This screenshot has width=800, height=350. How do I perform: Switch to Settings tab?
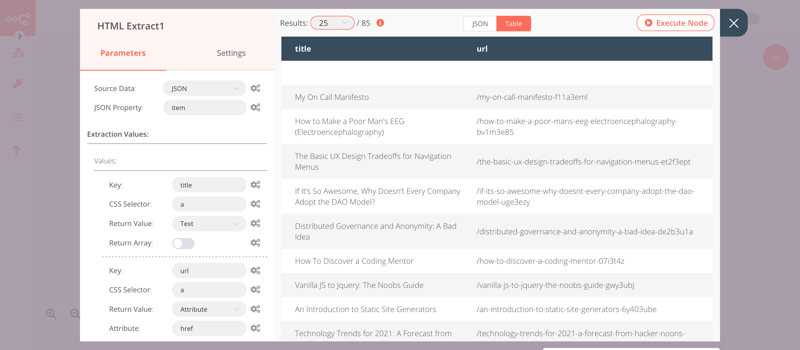(231, 52)
